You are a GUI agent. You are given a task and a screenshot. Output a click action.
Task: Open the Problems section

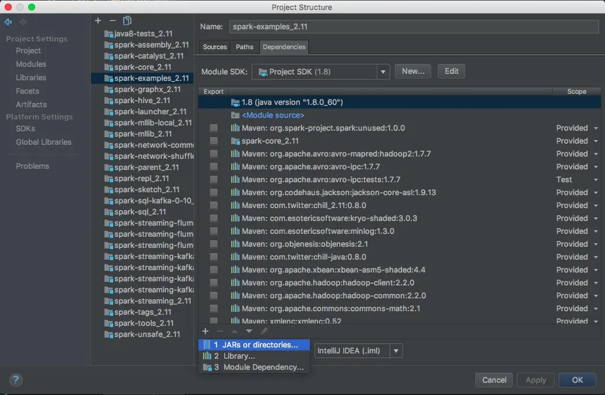tap(32, 166)
